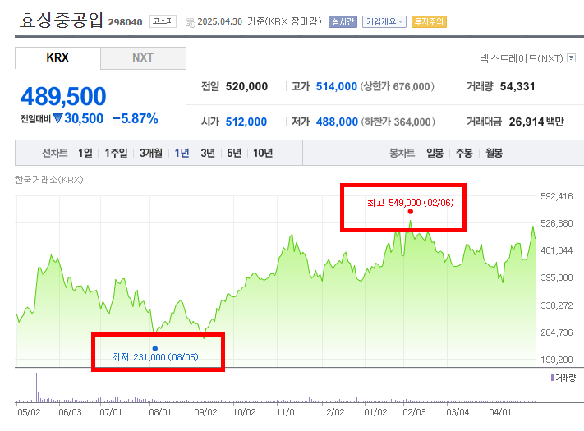Select the 10년 line chart period
This screenshot has width=584, height=431.
point(263,153)
